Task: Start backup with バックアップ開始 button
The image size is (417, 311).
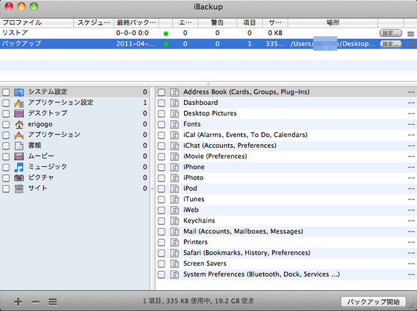Action: point(373,302)
